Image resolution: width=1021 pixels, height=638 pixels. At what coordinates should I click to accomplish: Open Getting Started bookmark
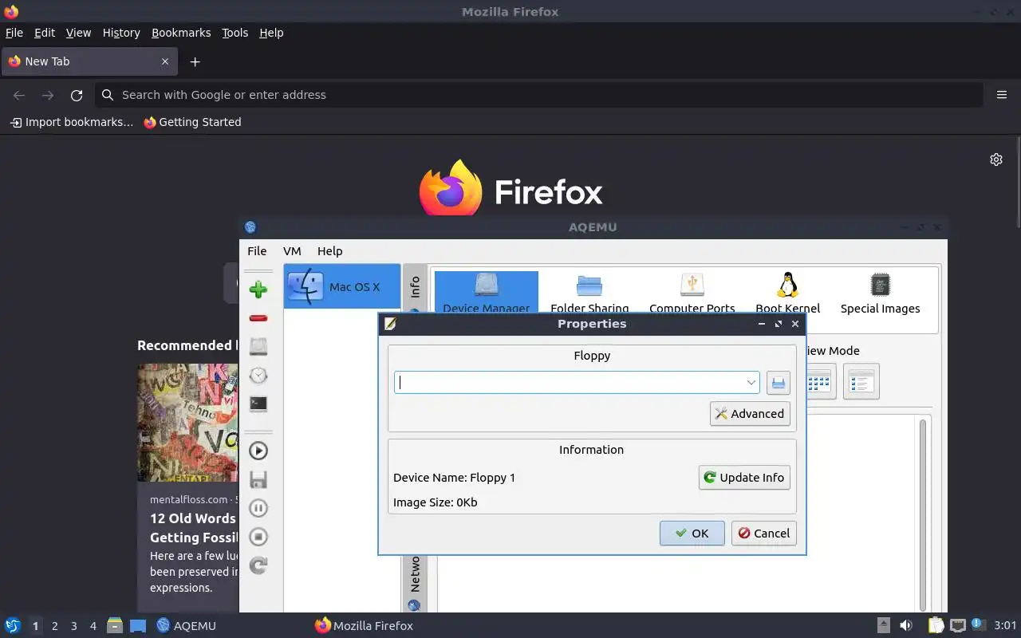(x=192, y=122)
